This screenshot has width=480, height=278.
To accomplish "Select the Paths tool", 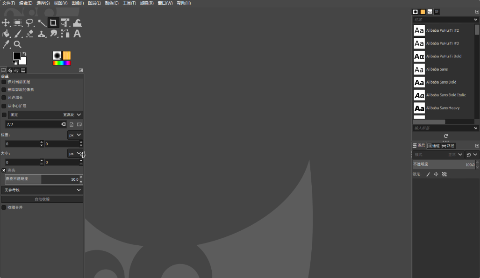I will click(x=65, y=34).
